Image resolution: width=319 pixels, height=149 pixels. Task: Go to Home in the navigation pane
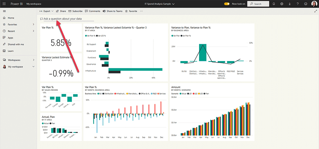pos(11,18)
